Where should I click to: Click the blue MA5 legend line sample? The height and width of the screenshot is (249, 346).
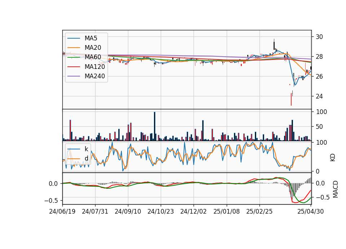[74, 38]
